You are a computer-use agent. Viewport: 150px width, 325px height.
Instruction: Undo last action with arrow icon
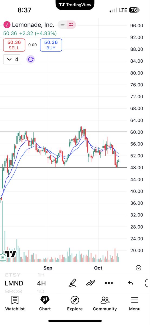click(131, 283)
